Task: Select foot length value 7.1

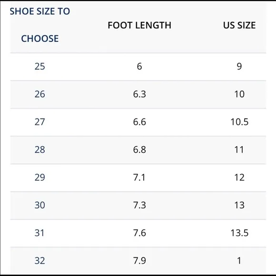Action: (x=139, y=177)
